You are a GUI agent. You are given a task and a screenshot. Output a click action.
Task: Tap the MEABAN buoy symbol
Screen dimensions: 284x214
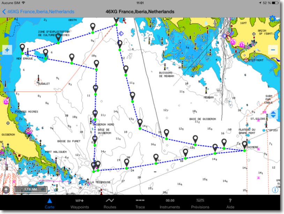(x=206, y=90)
